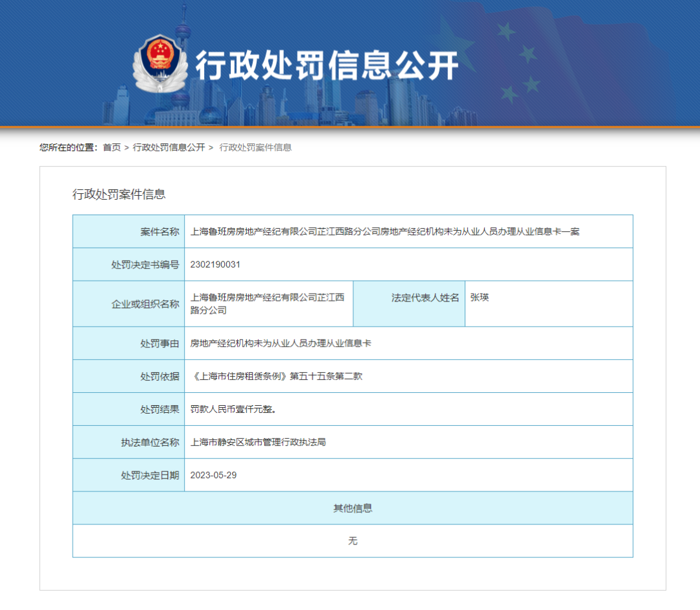The height and width of the screenshot is (610, 700).
Task: Click the national emblem badge logo
Action: [160, 63]
